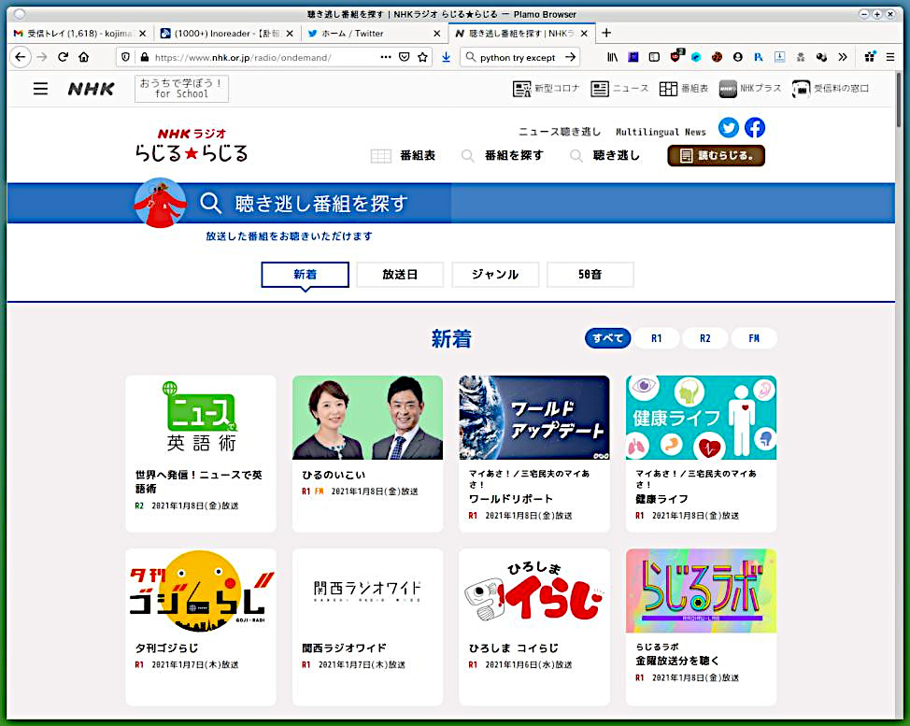Image resolution: width=910 pixels, height=726 pixels.
Task: Open the cookie extension icon
Action: (x=717, y=57)
